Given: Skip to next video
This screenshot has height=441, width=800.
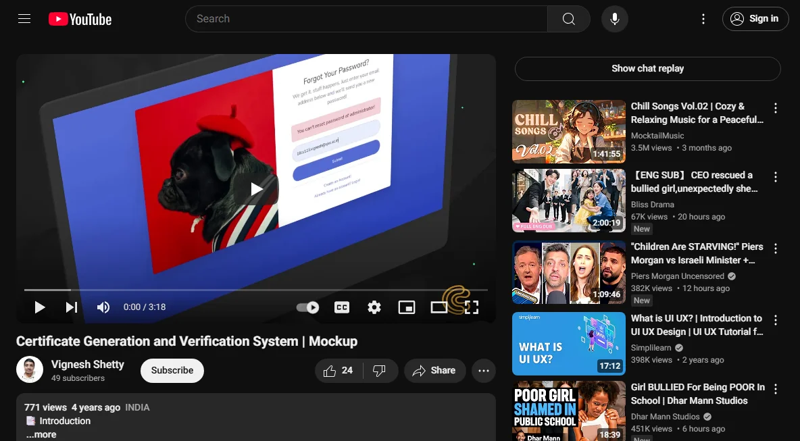Looking at the screenshot, I should [x=72, y=307].
